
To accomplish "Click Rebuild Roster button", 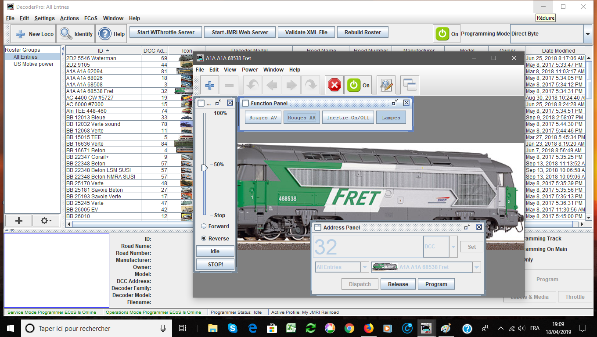I will [363, 32].
